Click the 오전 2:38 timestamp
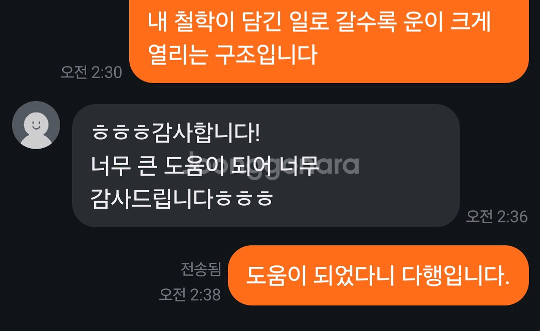The width and height of the screenshot is (540, 331). pyautogui.click(x=190, y=295)
